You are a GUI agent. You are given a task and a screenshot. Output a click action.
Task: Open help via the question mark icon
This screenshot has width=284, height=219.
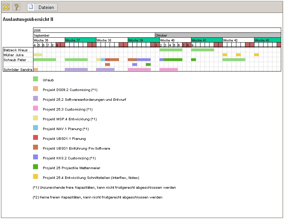(16, 7)
